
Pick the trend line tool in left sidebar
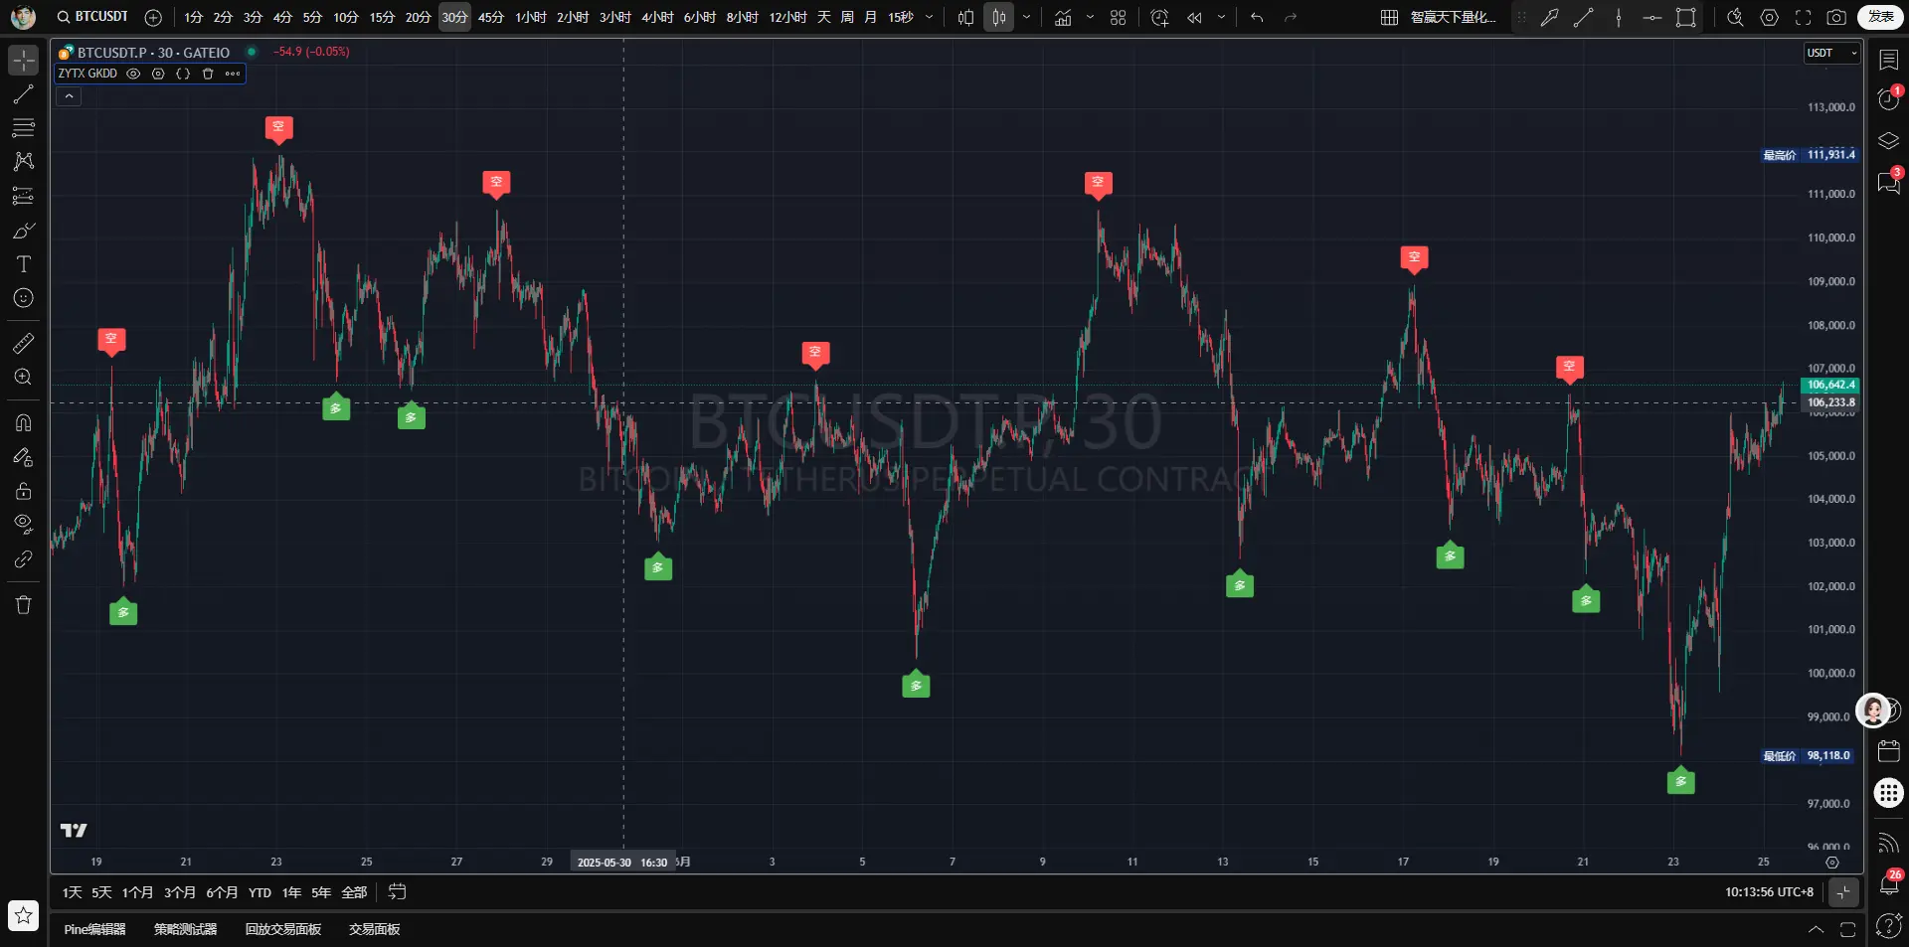click(24, 94)
